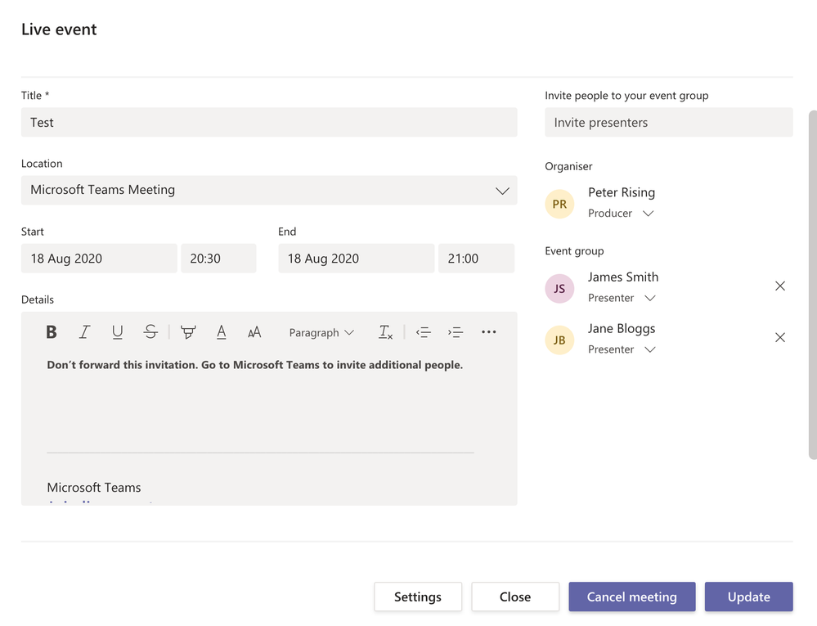Open the font size options
Image resolution: width=817 pixels, height=626 pixels.
click(254, 332)
